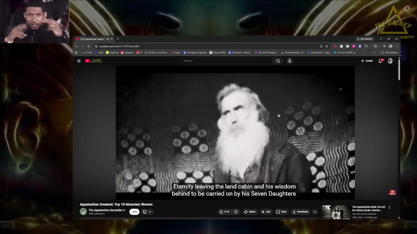The width and height of the screenshot is (417, 234).
Task: Open EmpressEren - Trigg bookmark
Action: [319, 52]
